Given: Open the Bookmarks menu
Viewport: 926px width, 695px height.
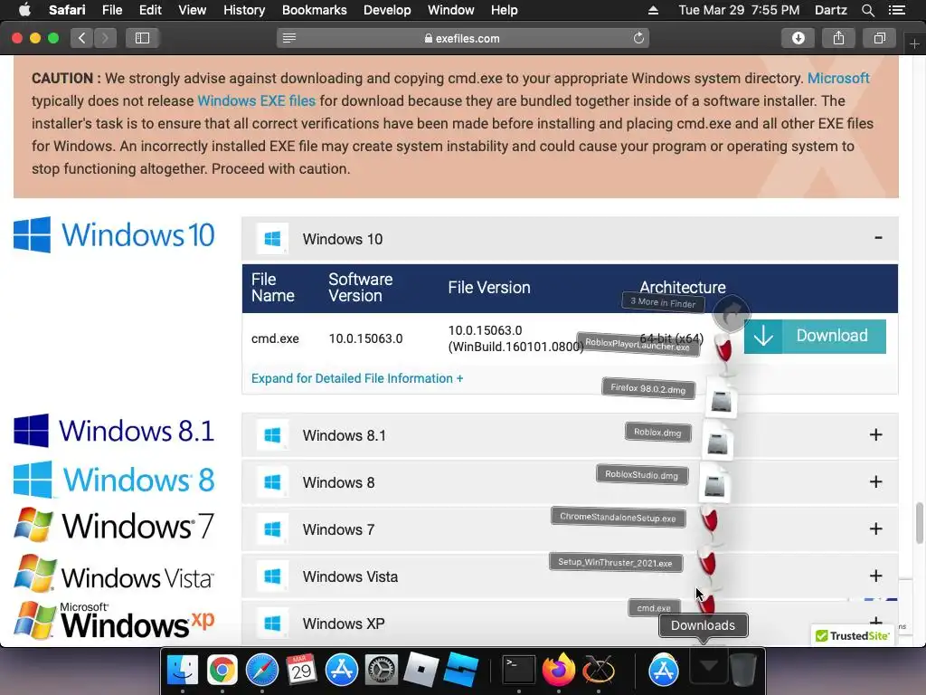Looking at the screenshot, I should click(x=314, y=10).
